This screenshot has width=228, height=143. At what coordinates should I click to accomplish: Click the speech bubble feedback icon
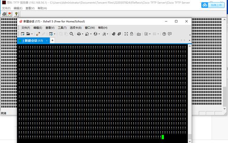tap(170, 34)
